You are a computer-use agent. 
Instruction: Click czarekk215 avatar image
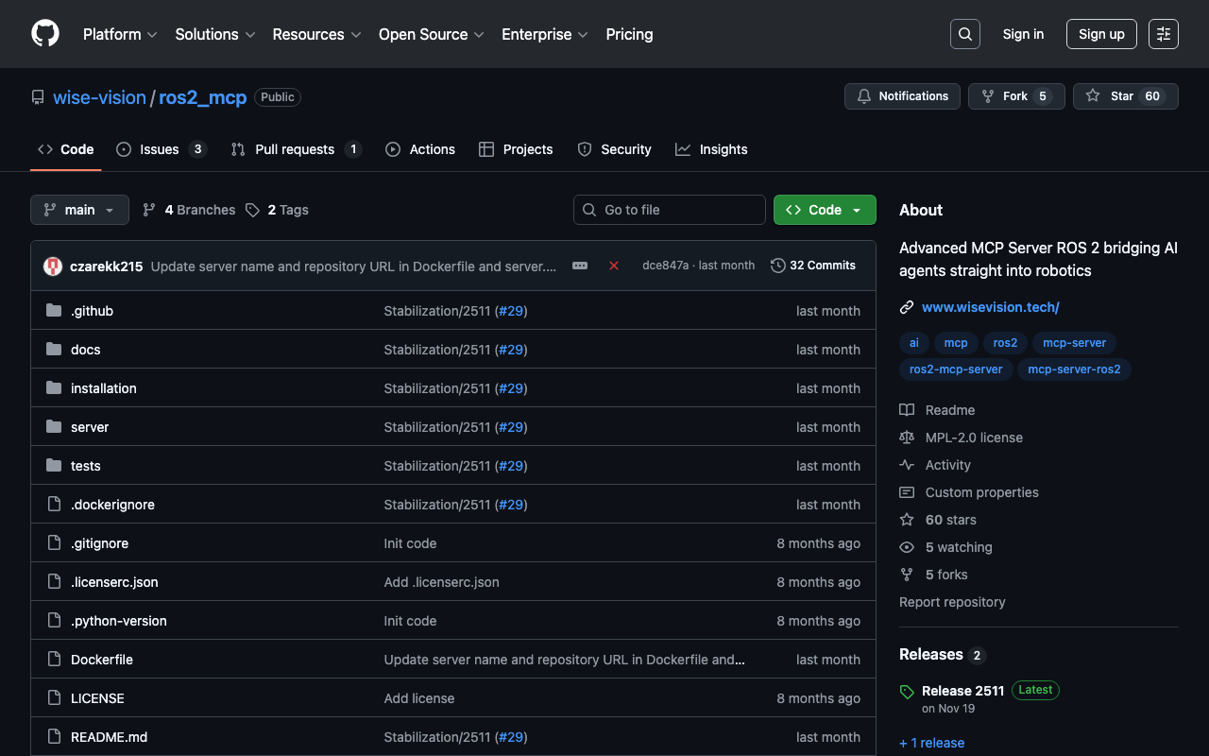(53, 266)
